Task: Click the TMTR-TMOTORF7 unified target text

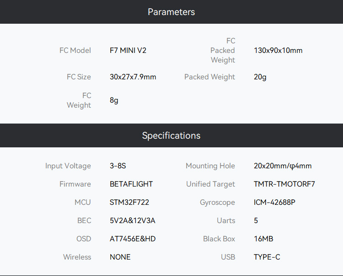Action: click(284, 184)
